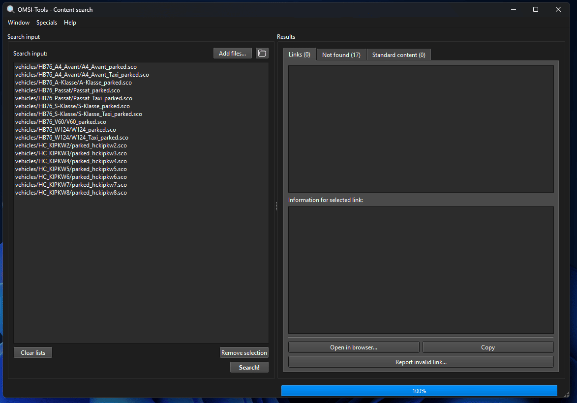This screenshot has width=577, height=403.
Task: Switch to the Standard content (0) tab
Action: click(398, 55)
